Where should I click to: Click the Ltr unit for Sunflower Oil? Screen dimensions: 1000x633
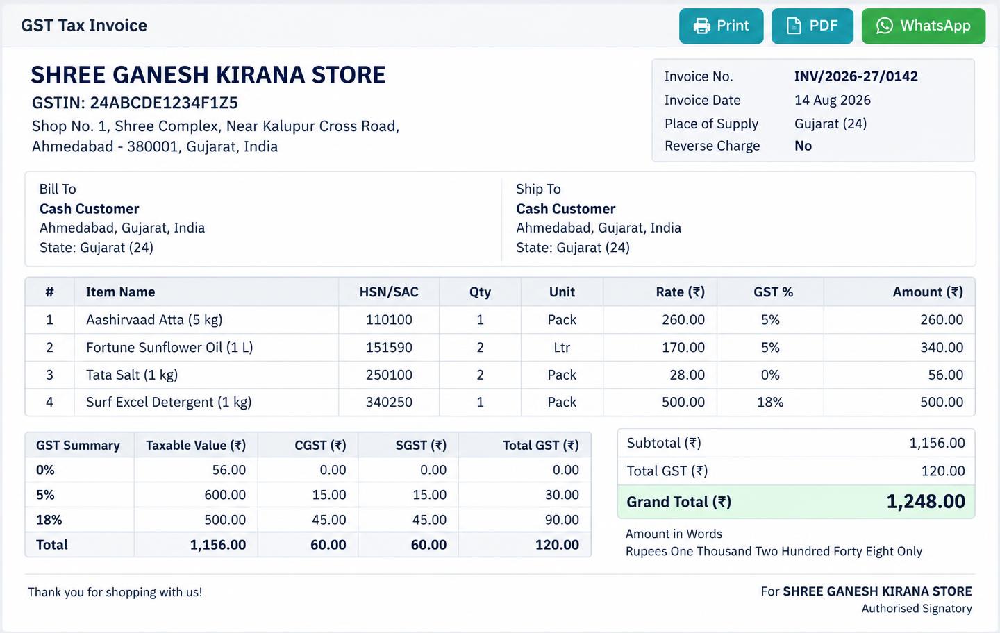(562, 347)
